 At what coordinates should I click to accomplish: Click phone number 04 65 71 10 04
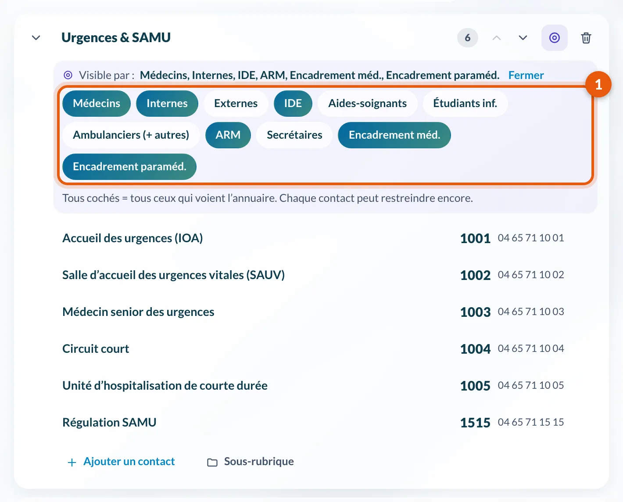tap(531, 348)
